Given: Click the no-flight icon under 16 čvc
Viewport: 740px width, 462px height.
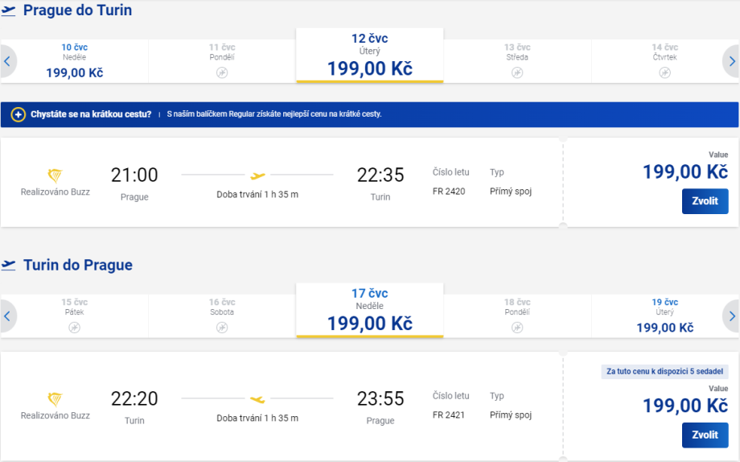Looking at the screenshot, I should tap(222, 328).
